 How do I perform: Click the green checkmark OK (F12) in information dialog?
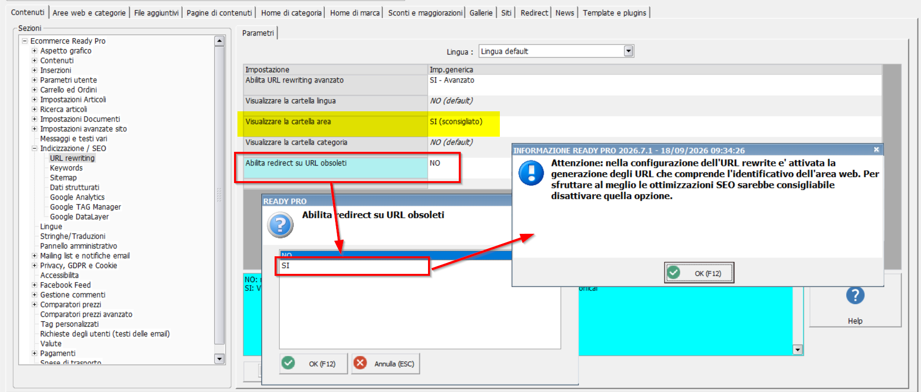699,273
